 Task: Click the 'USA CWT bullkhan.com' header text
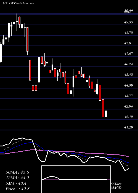(18, 3)
